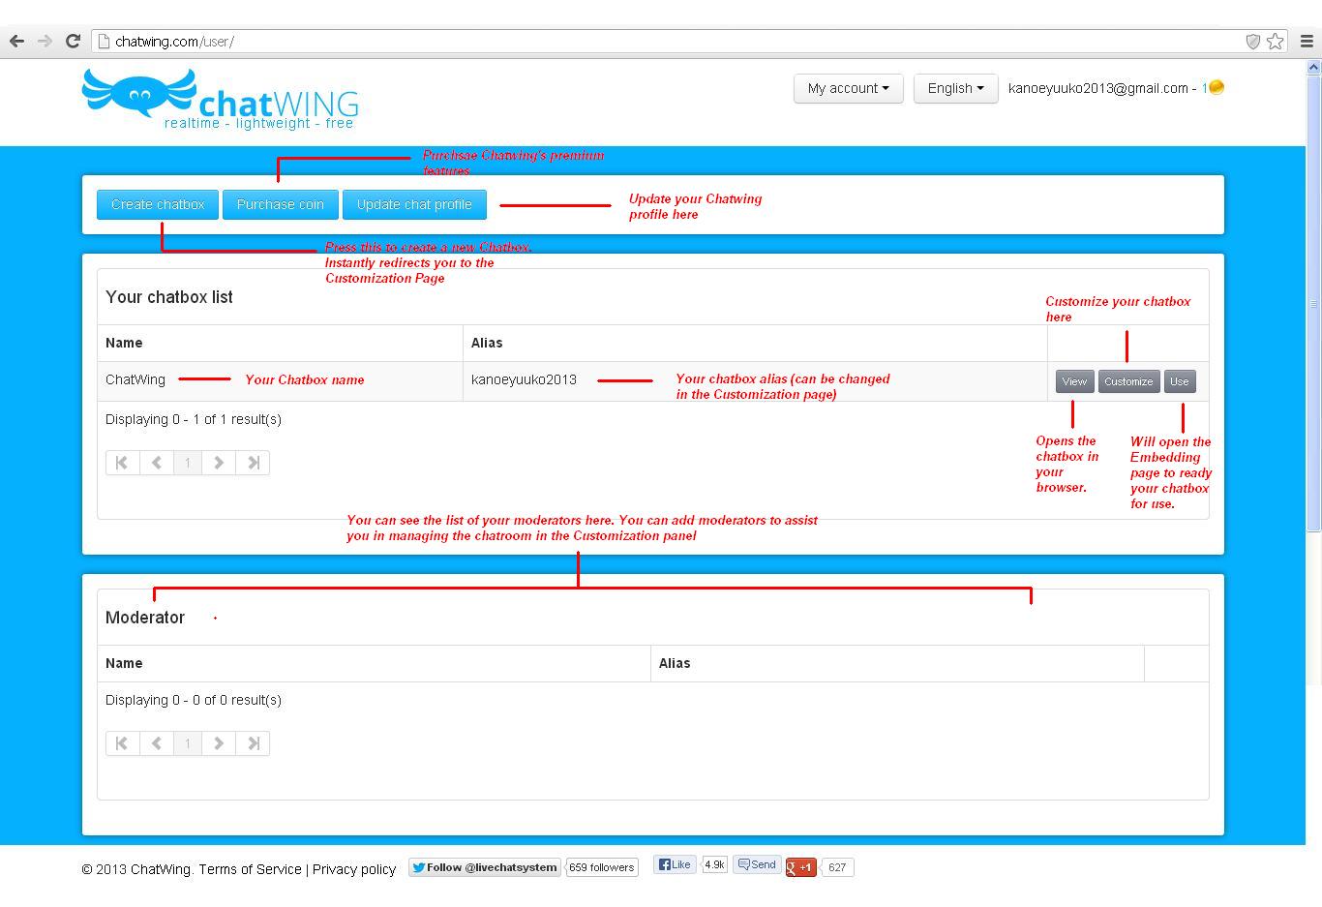
Task: View the ChatWing chatbox
Action: click(x=1074, y=381)
